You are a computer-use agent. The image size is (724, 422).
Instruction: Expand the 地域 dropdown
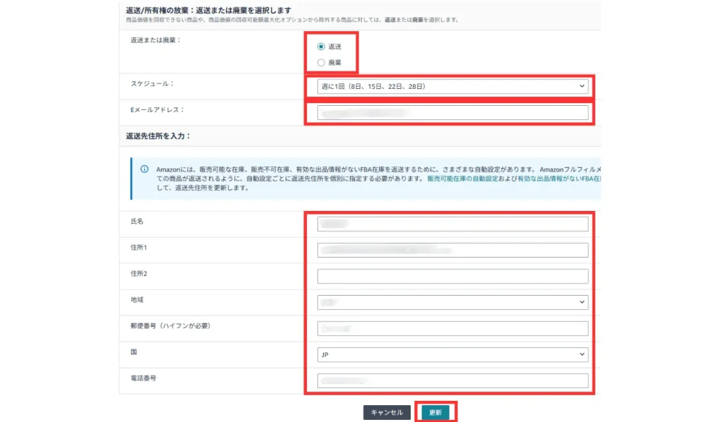452,302
